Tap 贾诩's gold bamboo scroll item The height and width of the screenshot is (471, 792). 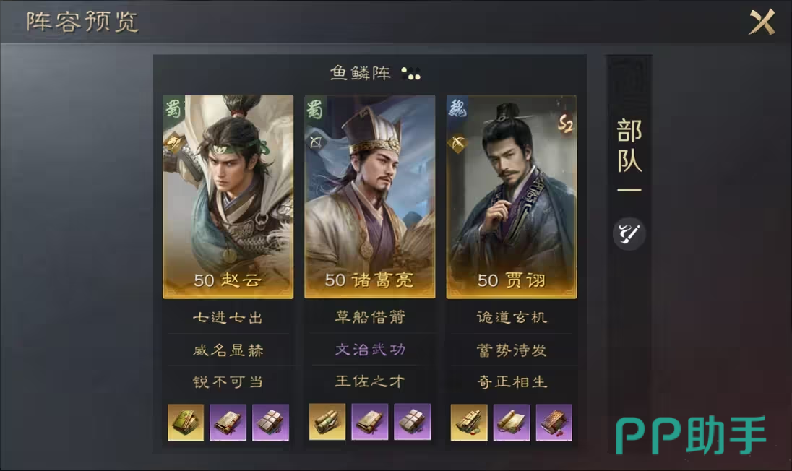pos(469,422)
